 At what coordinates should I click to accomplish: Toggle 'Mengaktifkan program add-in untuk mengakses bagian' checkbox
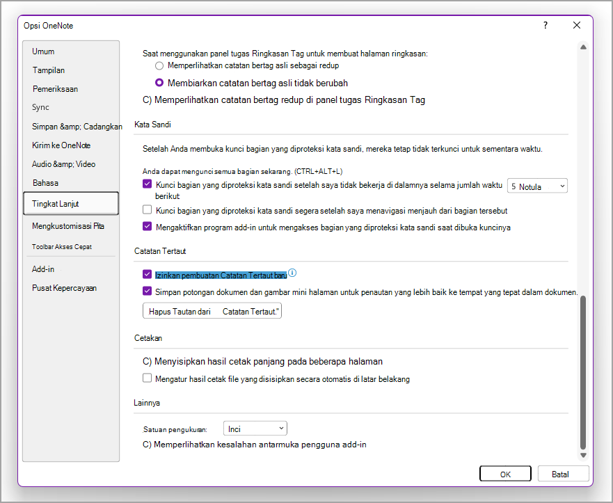pyautogui.click(x=147, y=226)
